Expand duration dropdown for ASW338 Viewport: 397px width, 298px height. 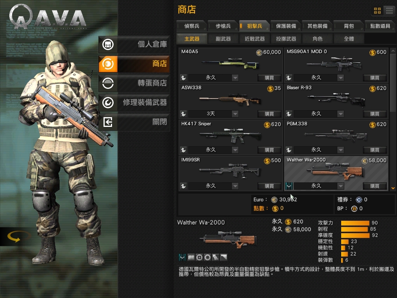click(235, 114)
